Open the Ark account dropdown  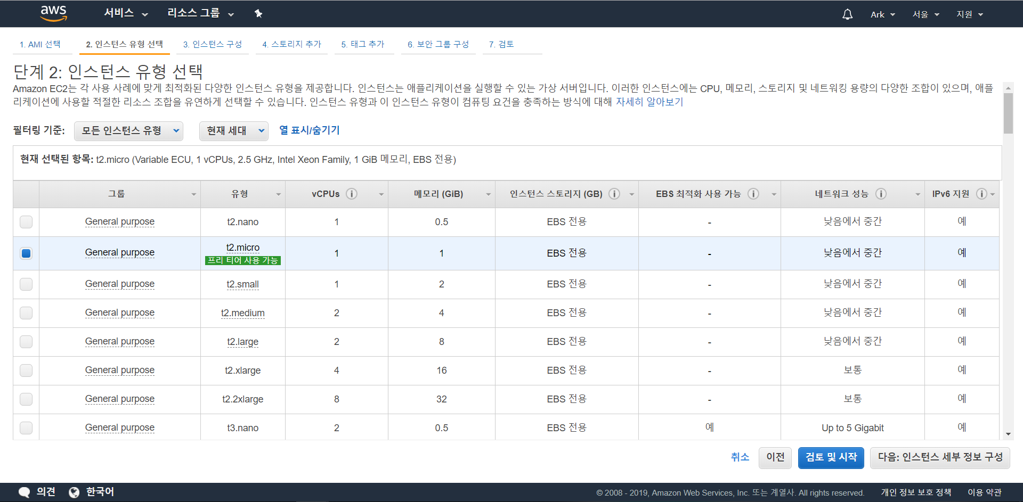tap(882, 14)
